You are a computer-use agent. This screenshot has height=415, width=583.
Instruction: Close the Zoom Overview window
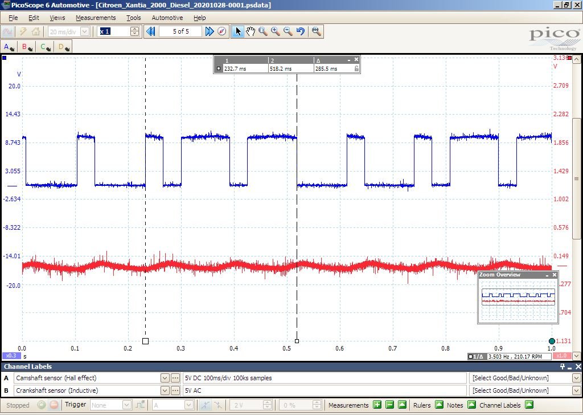(555, 275)
